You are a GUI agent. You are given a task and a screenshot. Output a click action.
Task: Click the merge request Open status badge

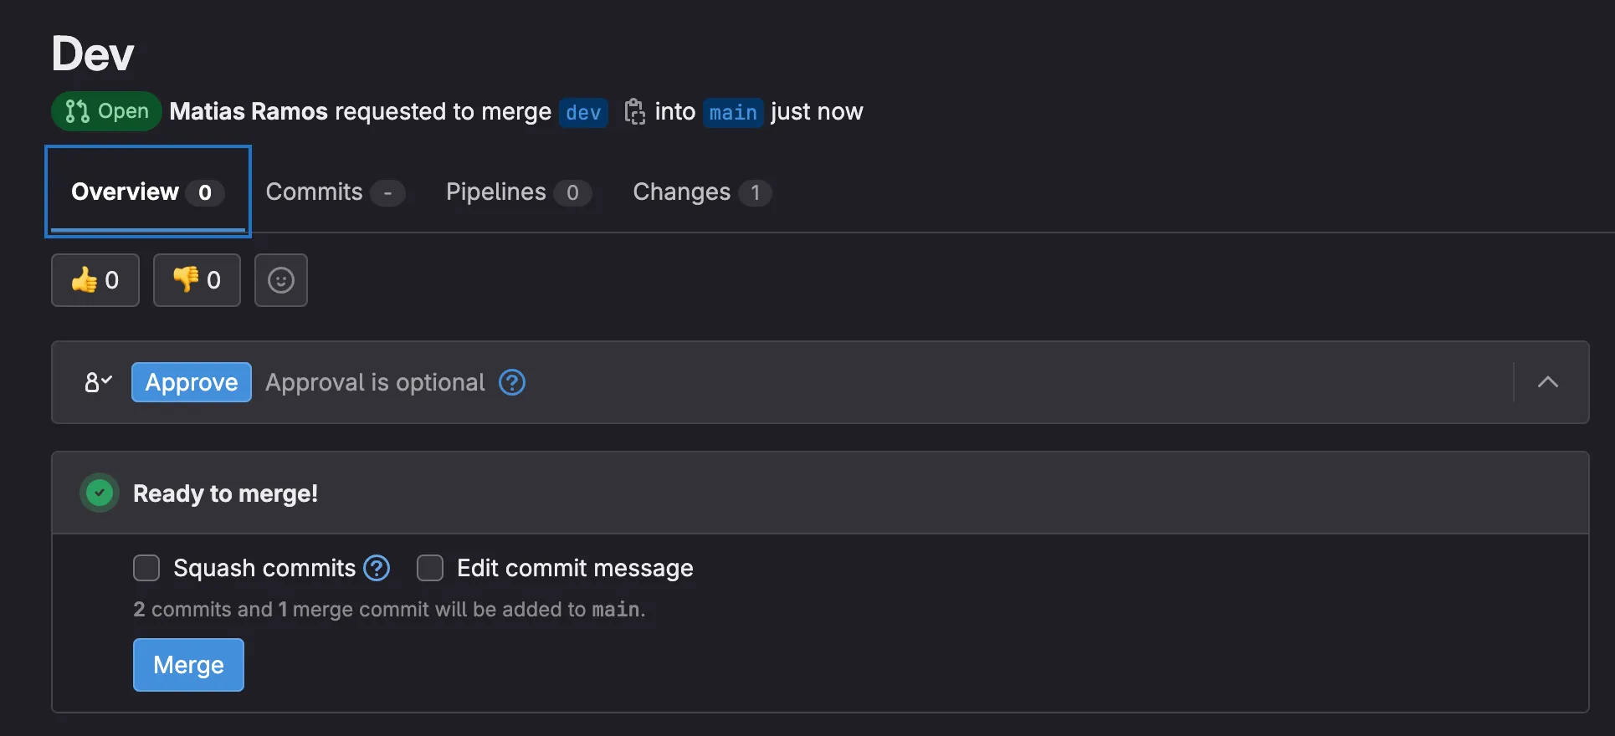click(106, 111)
